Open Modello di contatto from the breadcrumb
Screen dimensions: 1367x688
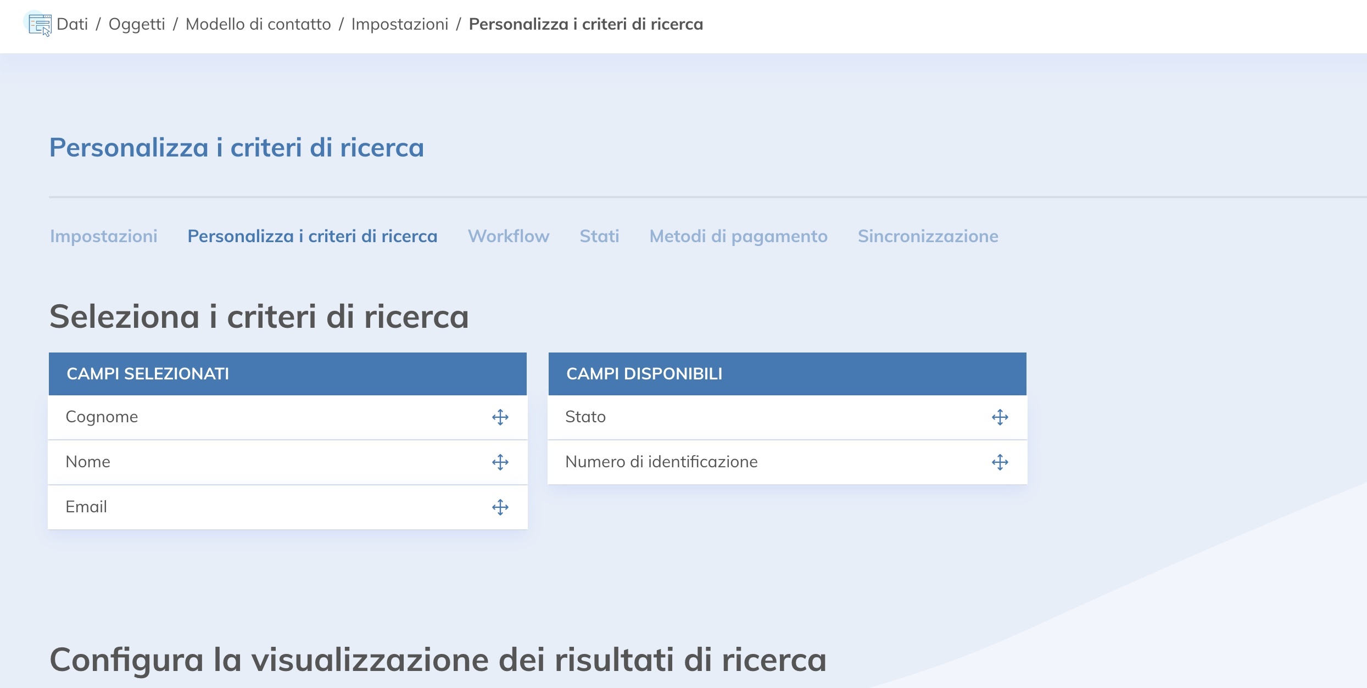pos(258,24)
